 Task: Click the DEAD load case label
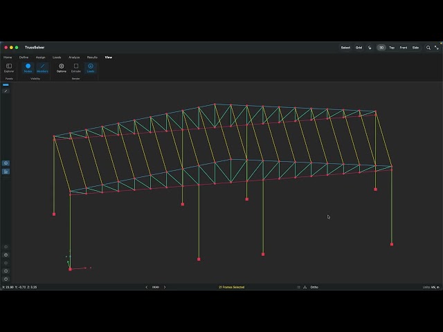[x=156, y=287]
